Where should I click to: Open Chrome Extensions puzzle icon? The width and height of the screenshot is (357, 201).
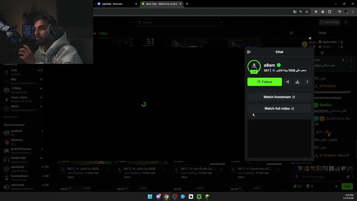(x=329, y=12)
